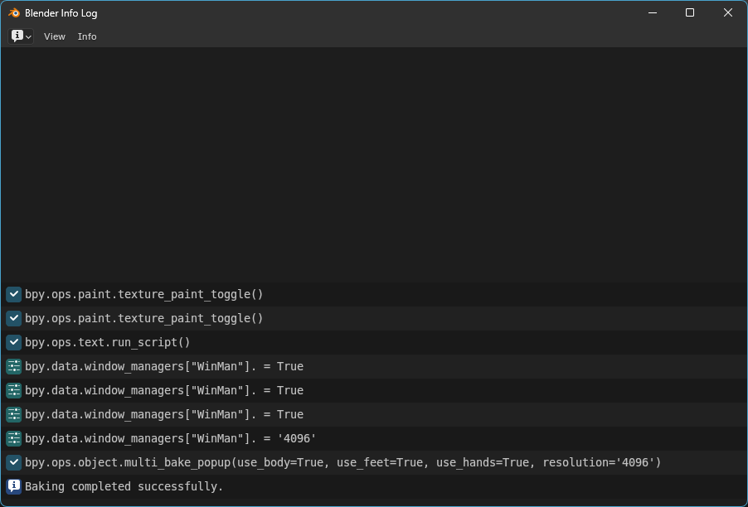The width and height of the screenshot is (748, 507).
Task: Maximize the Blender Info Log window
Action: click(x=689, y=12)
